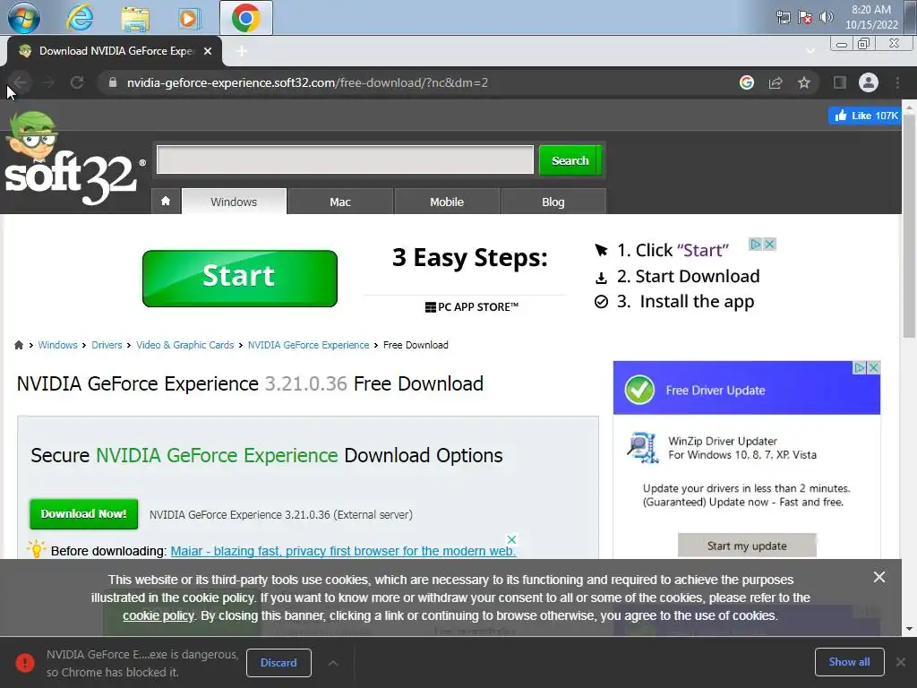
Task: Close the 3 Easy Steps ad
Action: [769, 244]
